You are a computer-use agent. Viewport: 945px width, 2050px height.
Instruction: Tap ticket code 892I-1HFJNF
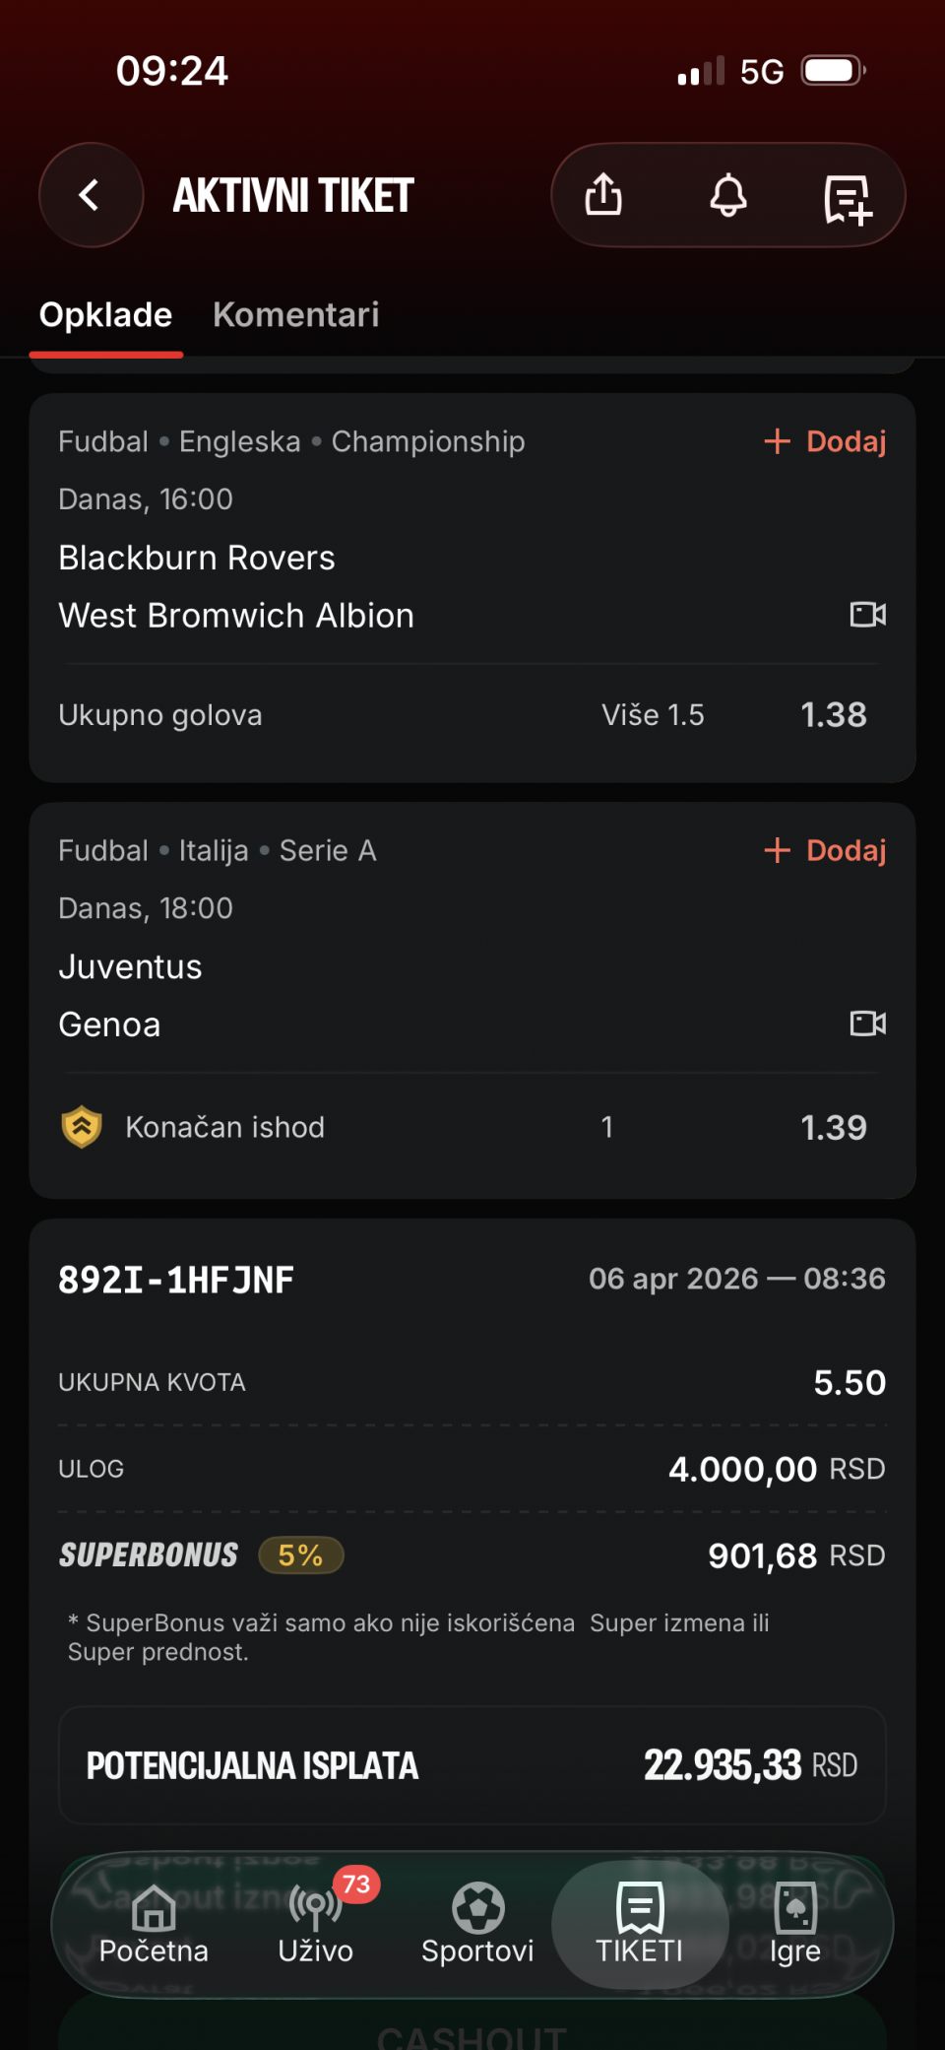(176, 1280)
